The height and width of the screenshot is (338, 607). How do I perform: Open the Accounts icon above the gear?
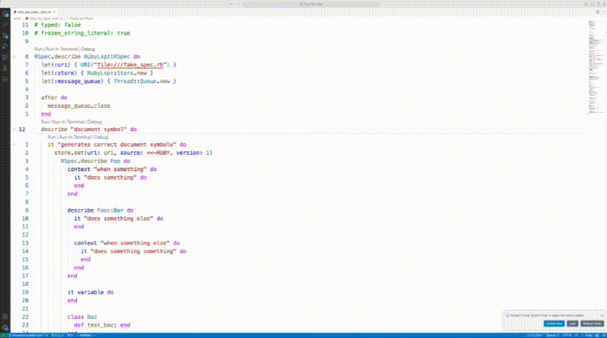(5, 315)
